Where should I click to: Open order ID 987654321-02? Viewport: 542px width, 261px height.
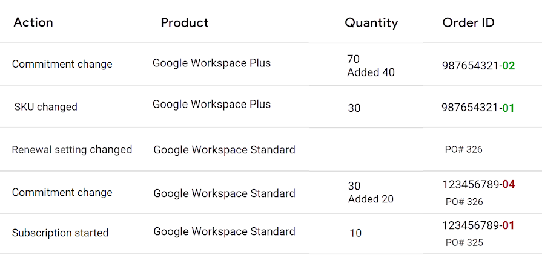tap(478, 65)
